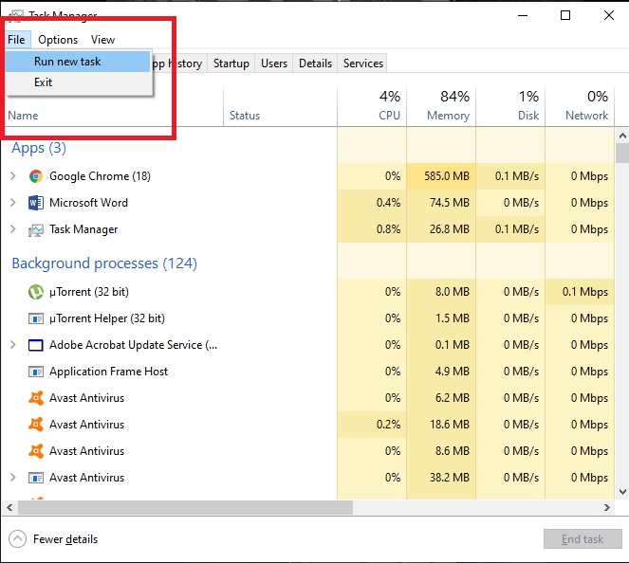Click the Application Frame Host icon
The width and height of the screenshot is (629, 563).
(x=36, y=372)
